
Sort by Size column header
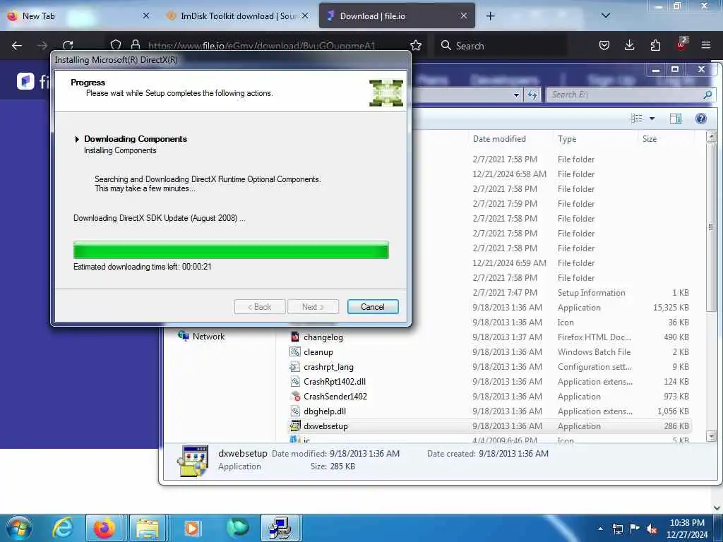tap(666, 139)
